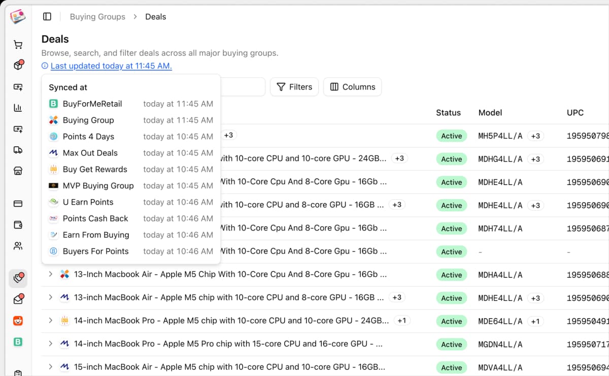
Task: Click Max Out Deals logo in popup
Action: [53, 153]
